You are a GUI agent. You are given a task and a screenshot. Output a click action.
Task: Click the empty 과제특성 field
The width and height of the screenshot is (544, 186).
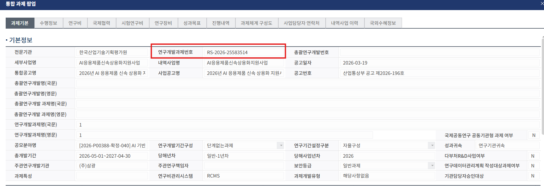pos(112,176)
